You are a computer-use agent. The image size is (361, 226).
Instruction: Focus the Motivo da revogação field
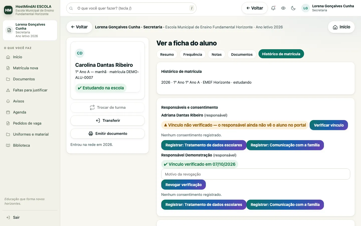click(255, 174)
